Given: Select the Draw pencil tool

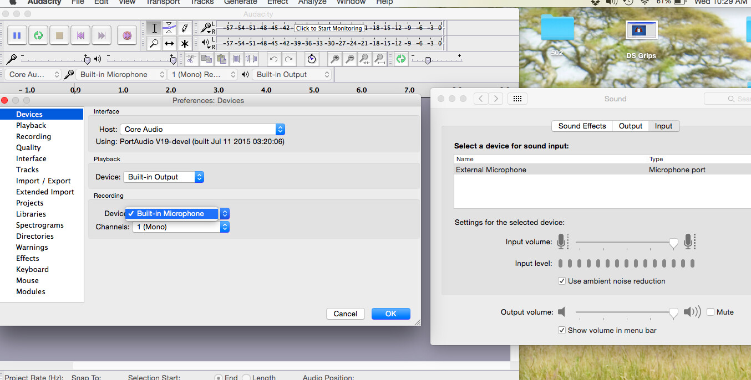Looking at the screenshot, I should point(184,28).
